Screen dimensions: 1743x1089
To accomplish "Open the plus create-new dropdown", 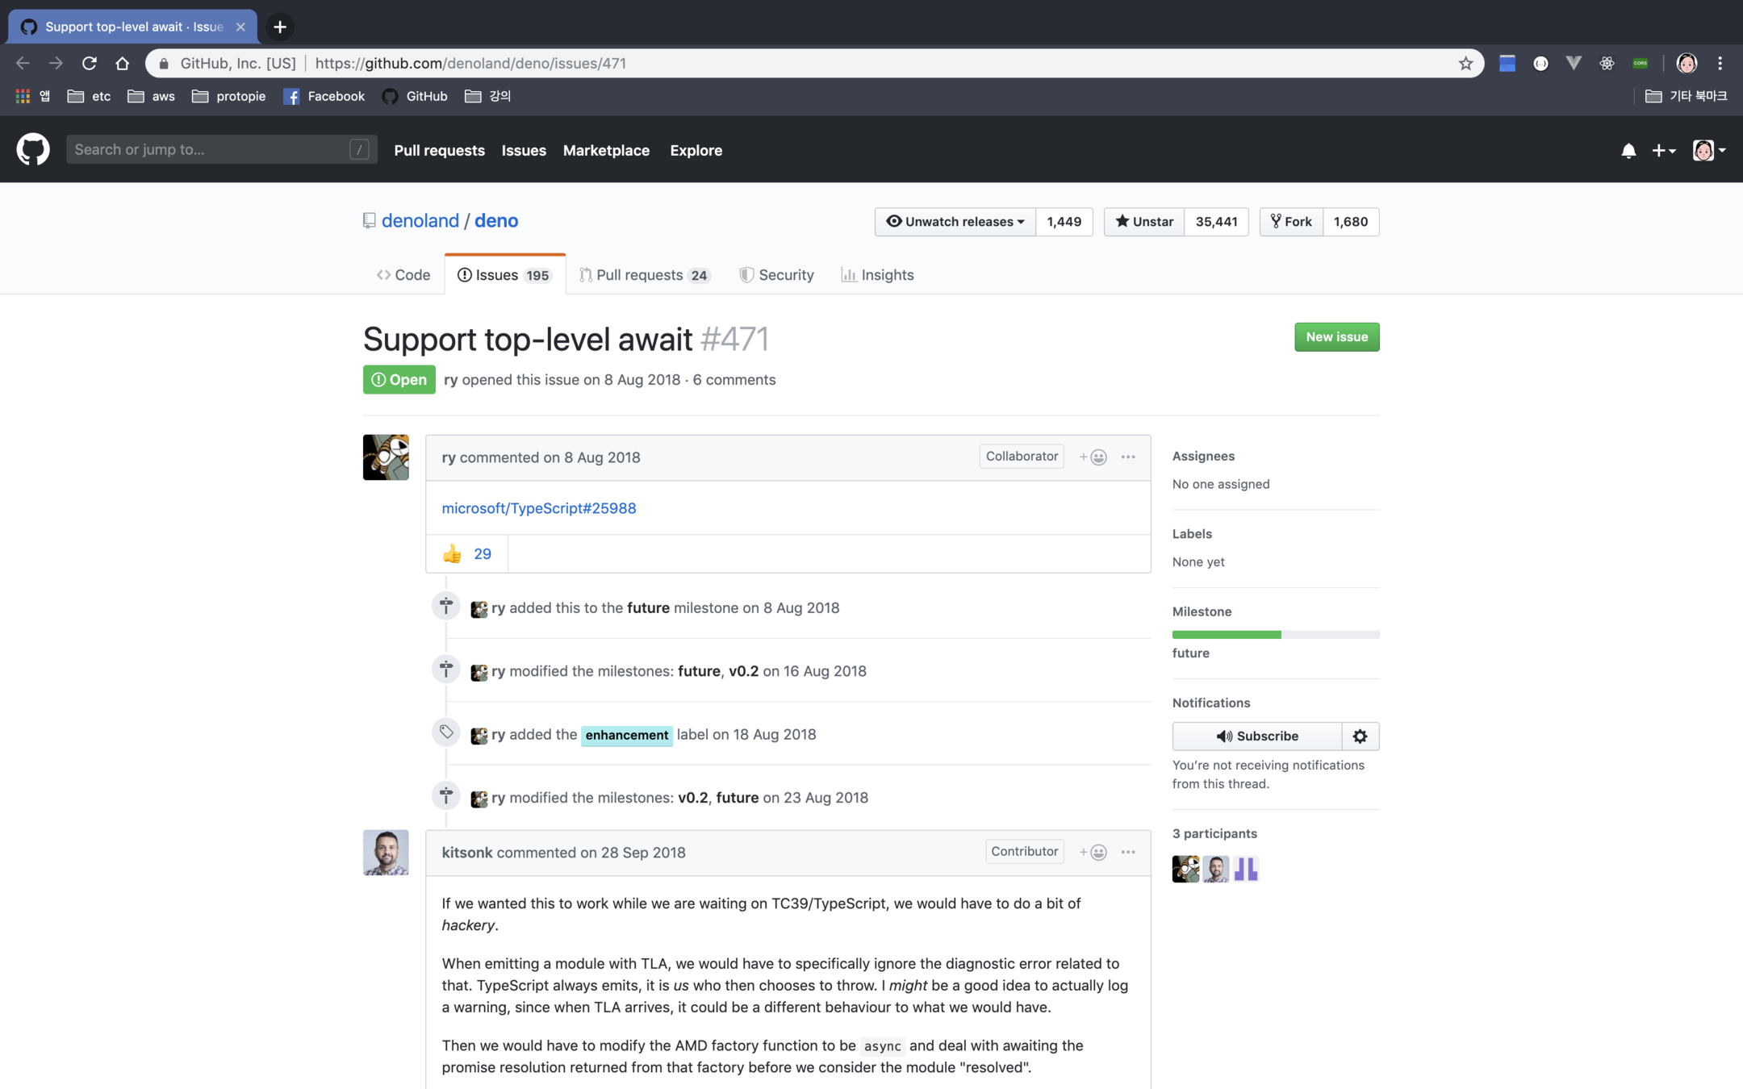I will pos(1663,151).
